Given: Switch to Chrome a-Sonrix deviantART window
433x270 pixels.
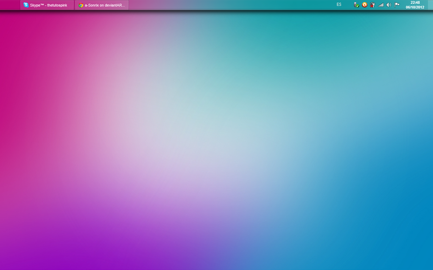Looking at the screenshot, I should point(102,5).
